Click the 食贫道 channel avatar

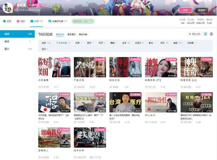click(x=8, y=8)
